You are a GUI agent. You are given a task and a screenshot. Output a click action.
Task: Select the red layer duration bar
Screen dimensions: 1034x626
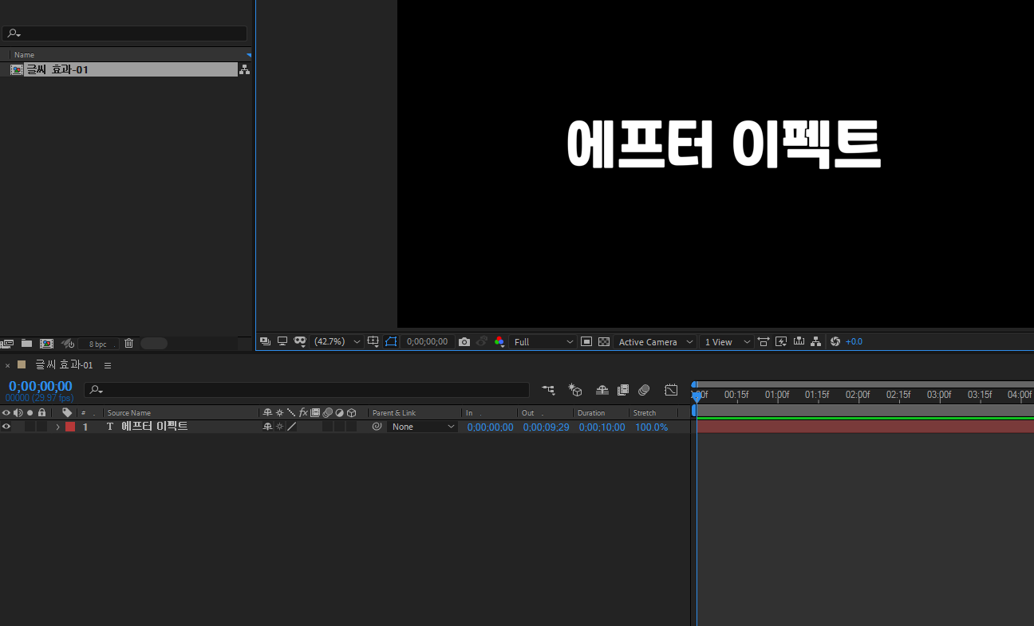coord(865,427)
